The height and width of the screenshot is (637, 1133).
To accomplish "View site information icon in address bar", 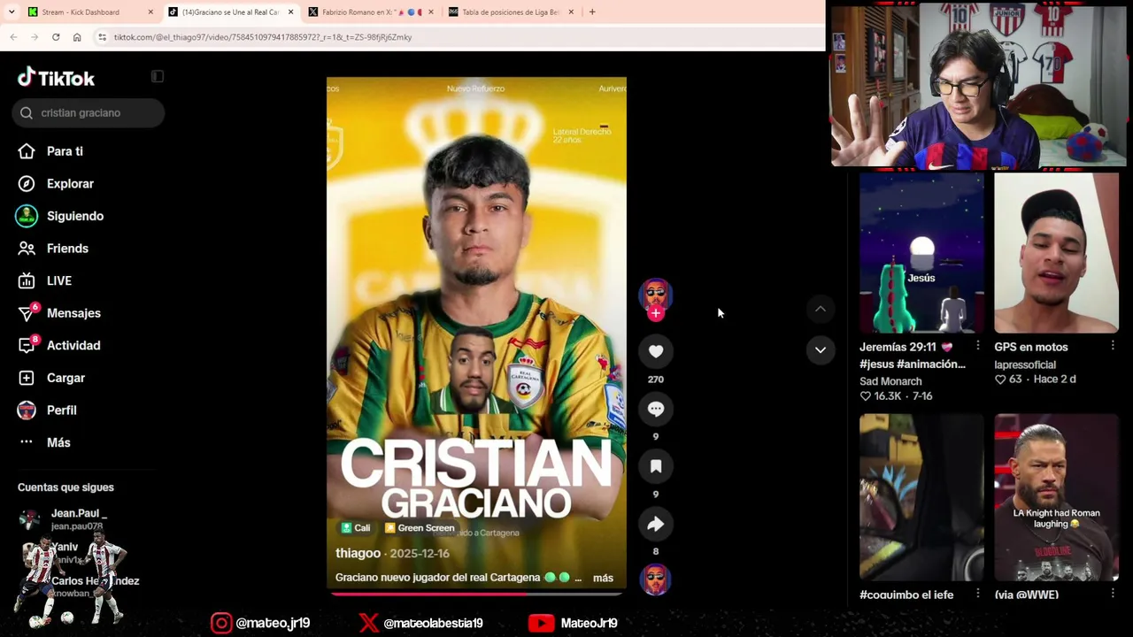I will pos(103,37).
